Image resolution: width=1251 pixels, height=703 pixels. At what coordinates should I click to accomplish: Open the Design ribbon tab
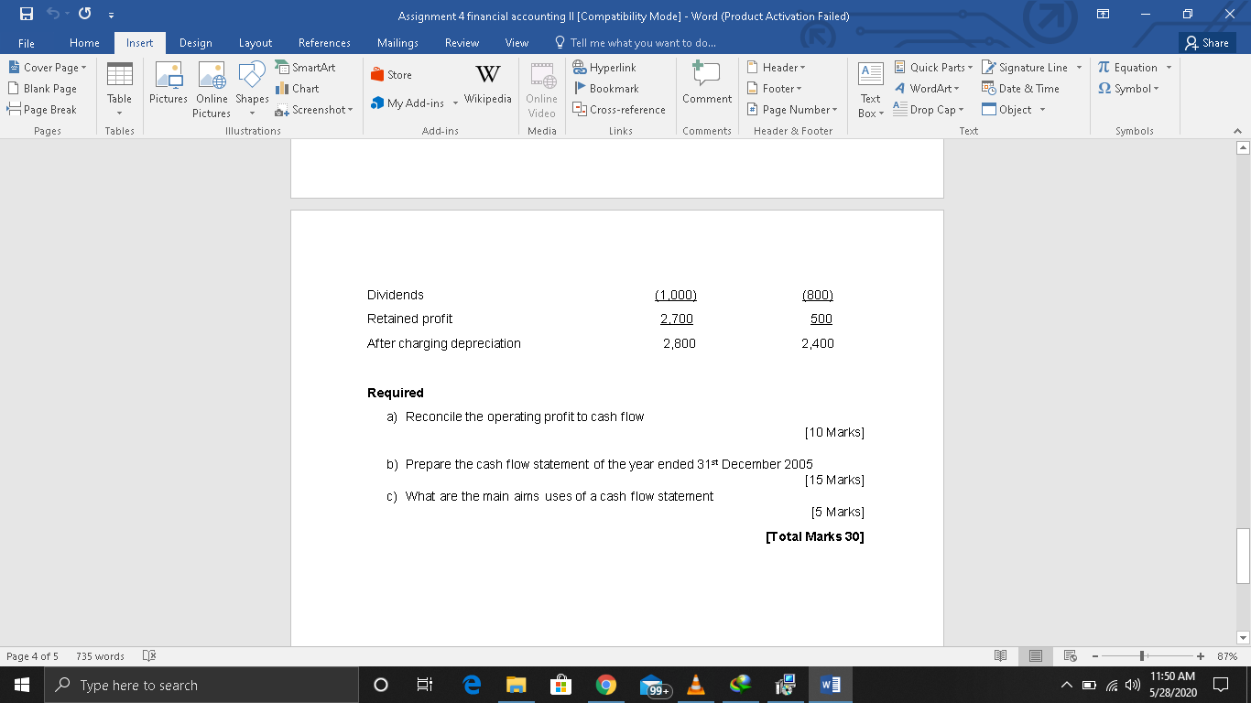tap(194, 42)
